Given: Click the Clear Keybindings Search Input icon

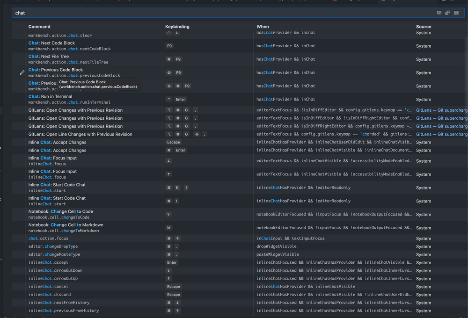Looking at the screenshot, I should [x=456, y=13].
